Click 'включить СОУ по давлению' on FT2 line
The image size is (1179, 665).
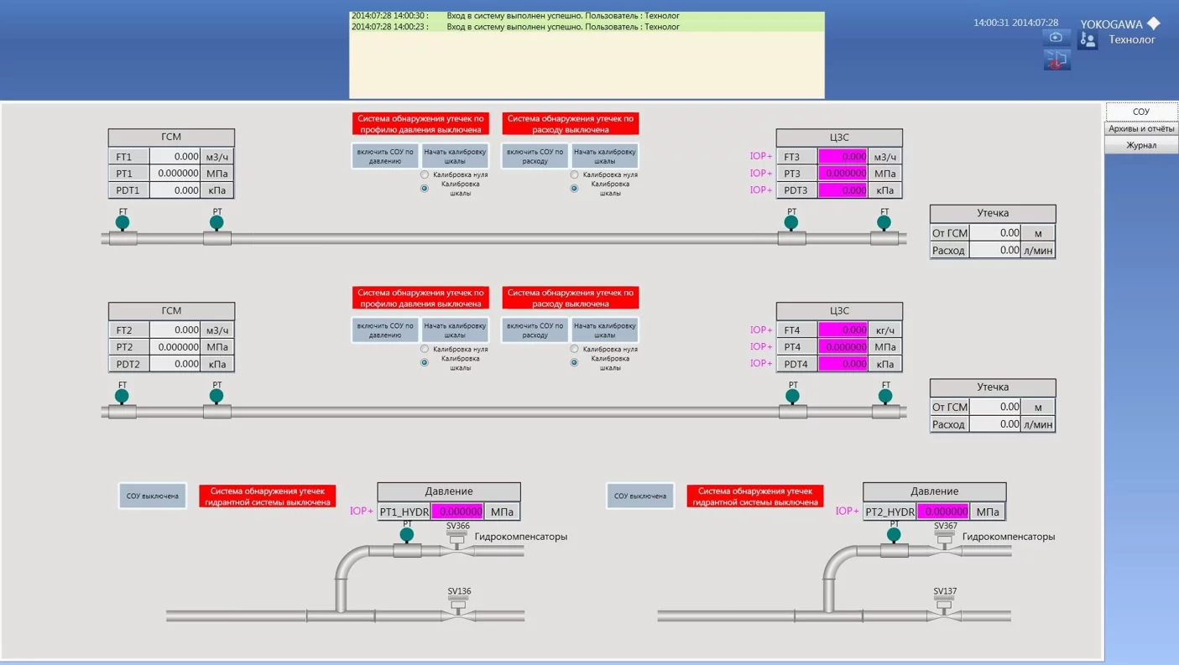385,330
